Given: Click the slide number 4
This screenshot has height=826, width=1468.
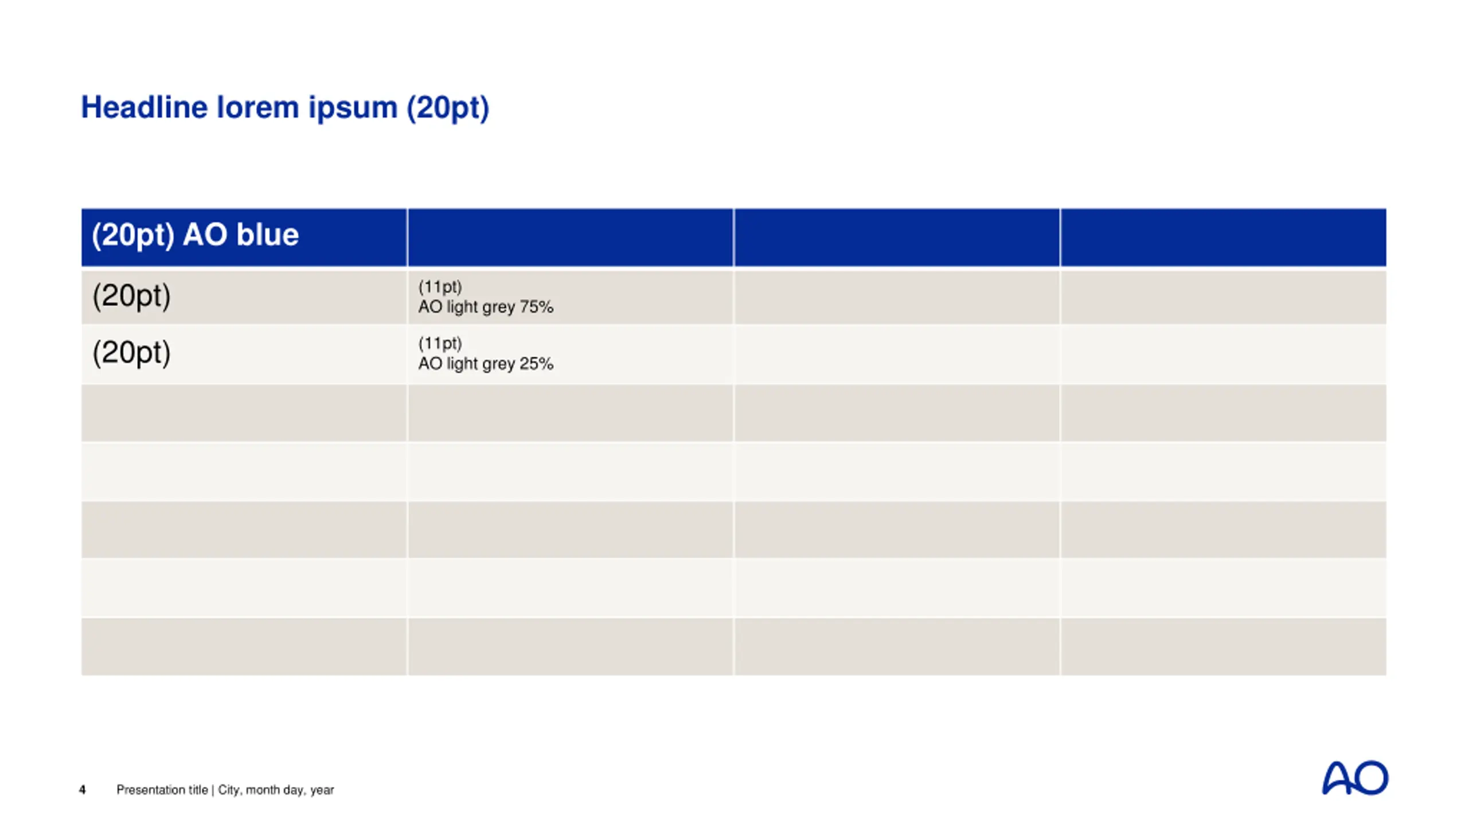Looking at the screenshot, I should click(x=83, y=790).
